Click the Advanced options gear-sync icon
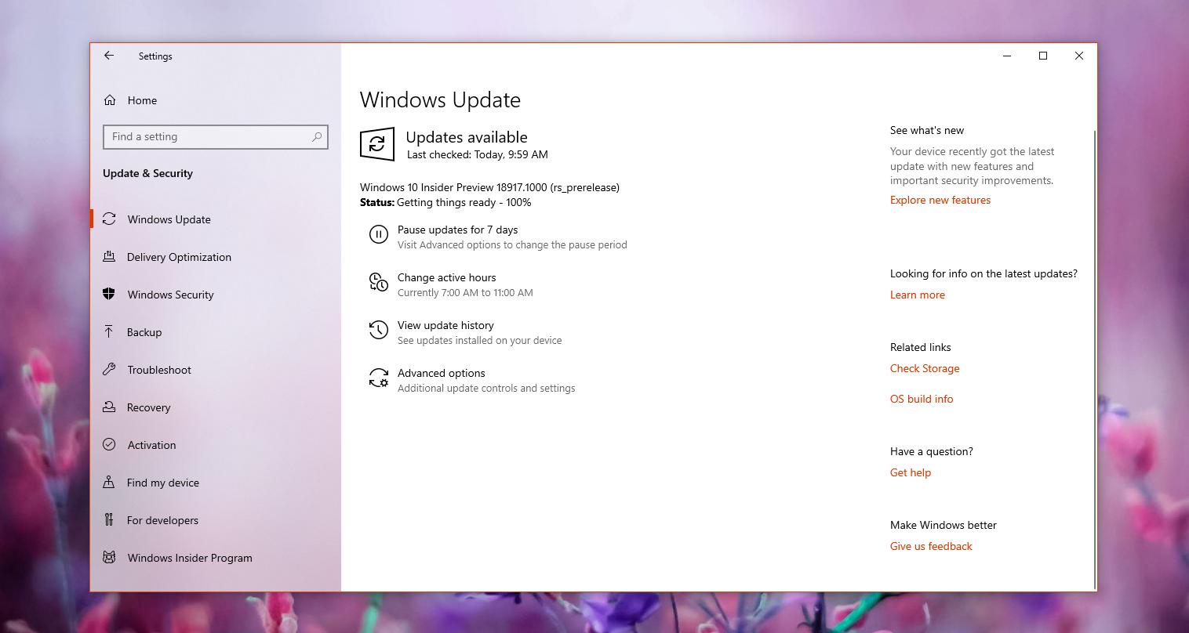 [x=379, y=378]
